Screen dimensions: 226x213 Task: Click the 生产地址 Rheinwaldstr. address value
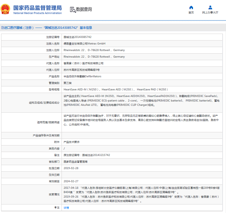click(94, 57)
